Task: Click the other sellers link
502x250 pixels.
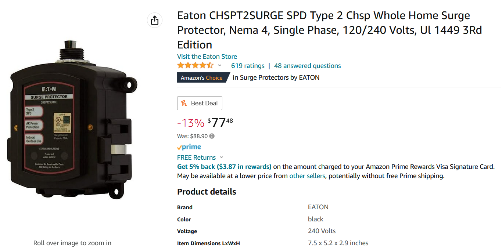Action: (x=307, y=176)
